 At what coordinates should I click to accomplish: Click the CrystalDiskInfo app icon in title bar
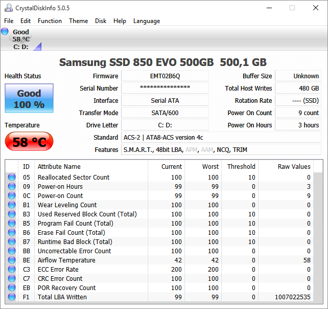click(x=9, y=8)
